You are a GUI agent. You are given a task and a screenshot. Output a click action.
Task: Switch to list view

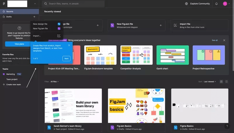pos(226,82)
